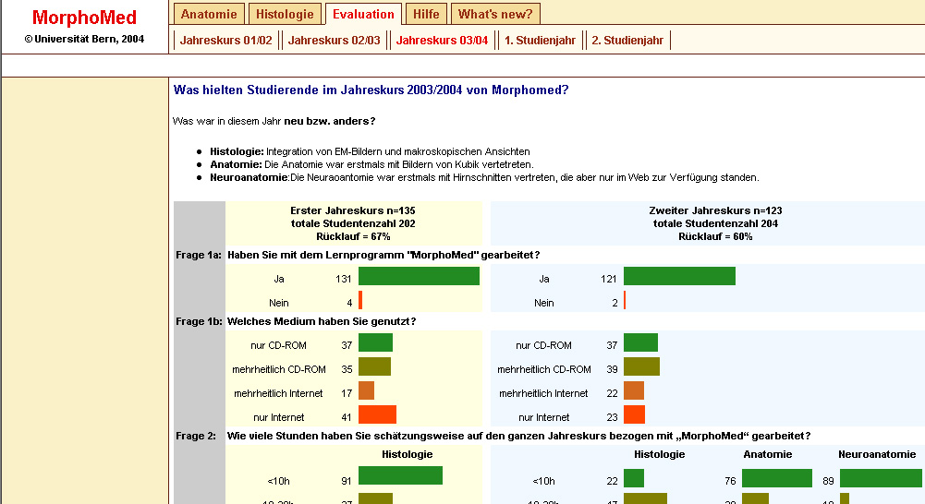Click the <10h Histologie bar with value 22
Viewport: 925px width, 504px height.
tap(634, 478)
